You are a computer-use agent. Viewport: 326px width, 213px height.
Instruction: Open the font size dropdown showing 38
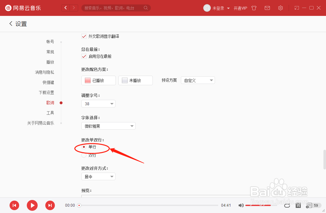(98, 103)
